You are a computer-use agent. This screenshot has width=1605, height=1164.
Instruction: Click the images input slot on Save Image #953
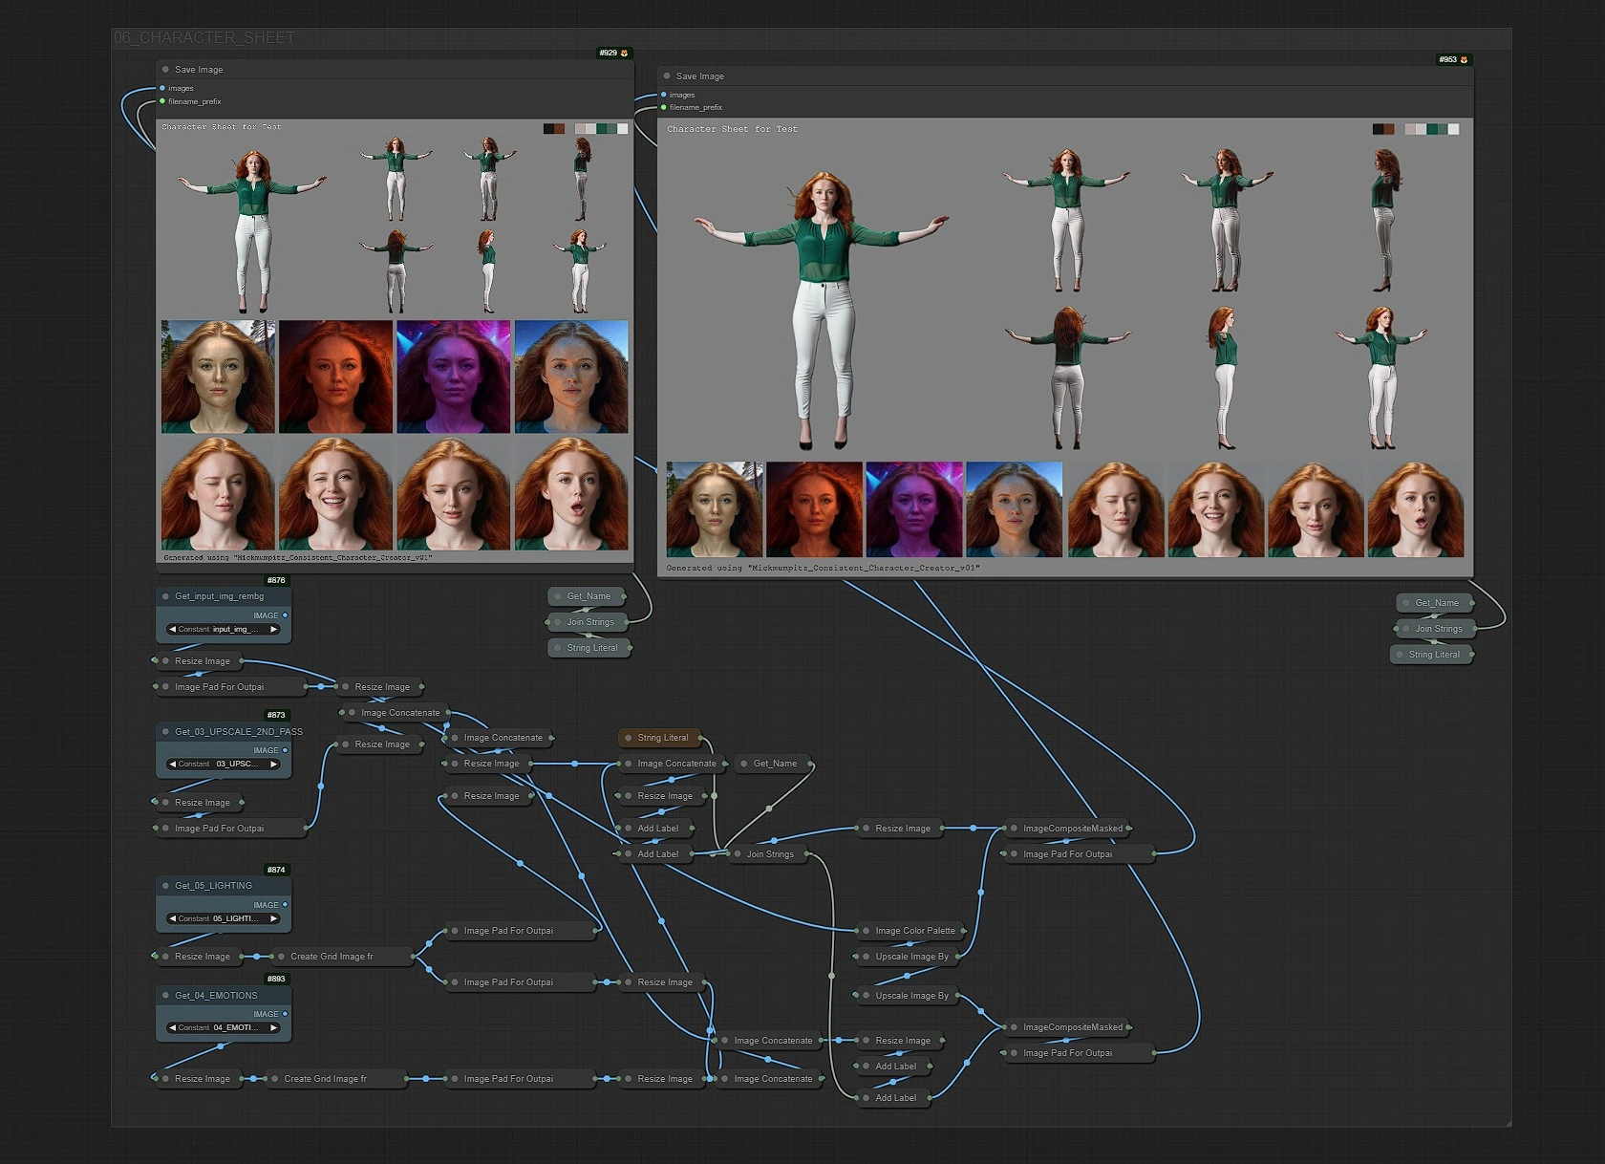coord(664,95)
